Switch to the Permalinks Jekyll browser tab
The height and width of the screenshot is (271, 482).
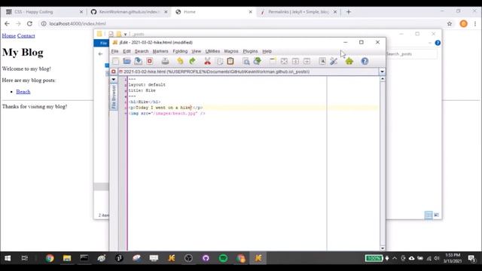(298, 12)
